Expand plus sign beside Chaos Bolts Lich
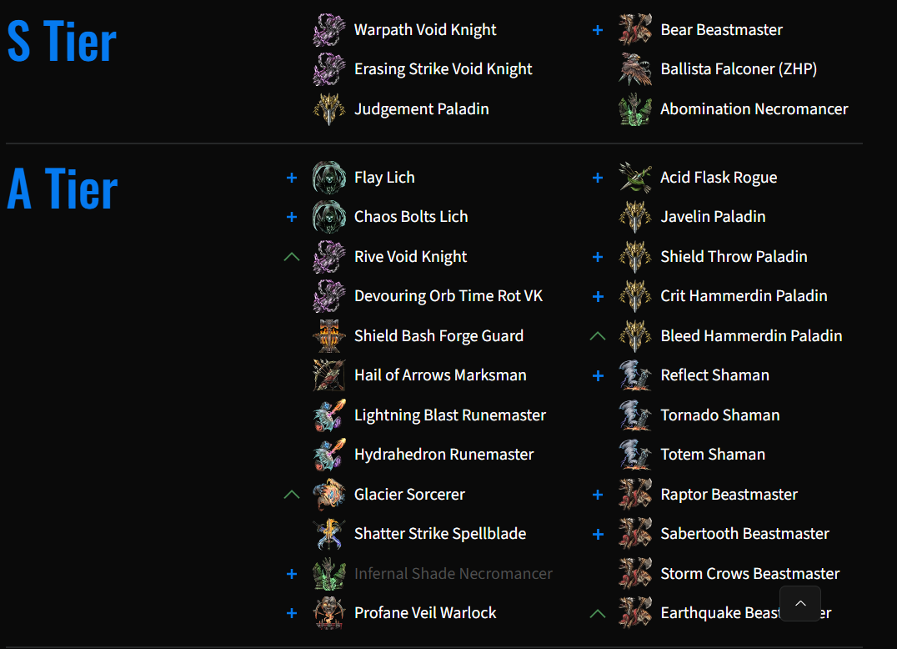Image resolution: width=897 pixels, height=649 pixels. (x=292, y=217)
